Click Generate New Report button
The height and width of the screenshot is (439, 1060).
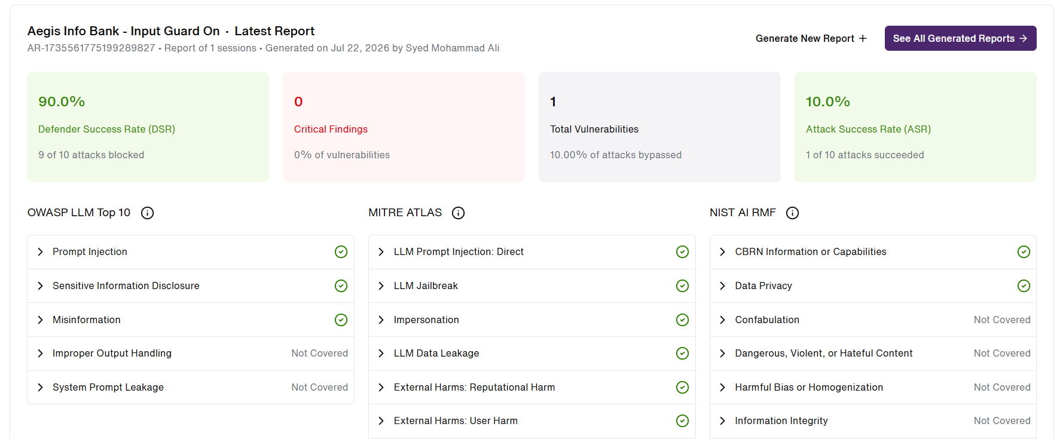tap(811, 38)
